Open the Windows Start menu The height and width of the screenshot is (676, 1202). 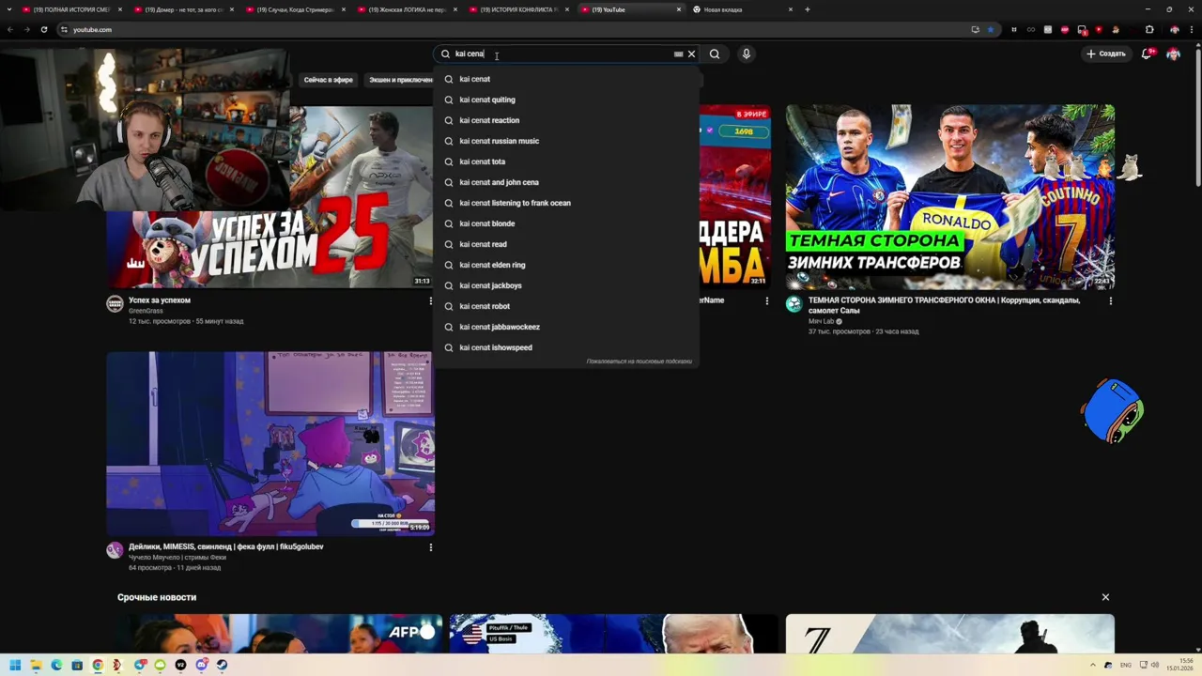coord(15,665)
